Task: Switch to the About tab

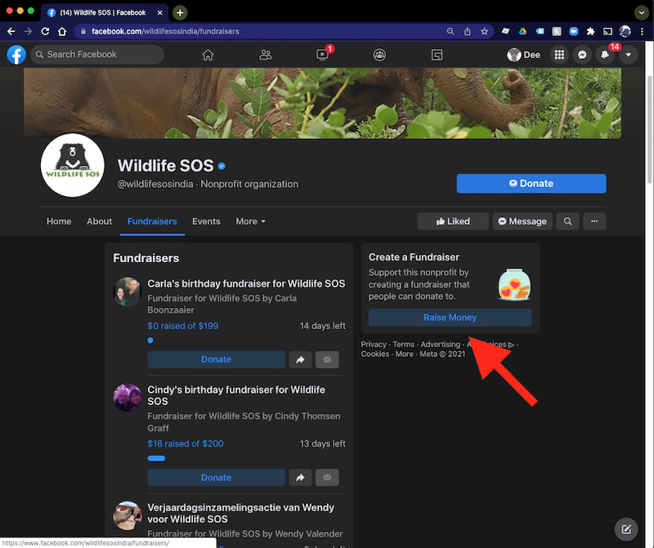Action: click(99, 221)
